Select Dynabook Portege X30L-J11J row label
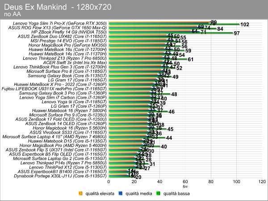This screenshot has width=268, height=201. tap(60, 176)
